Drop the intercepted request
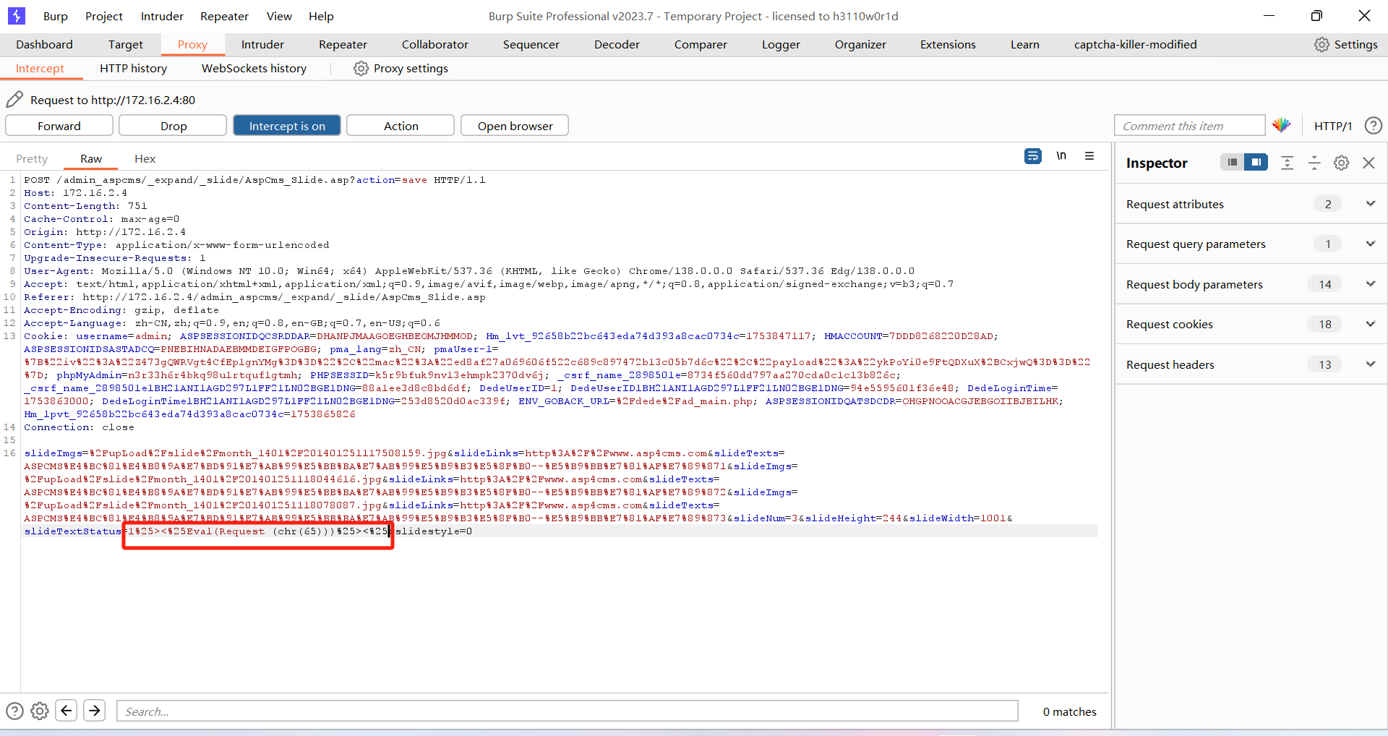1388x736 pixels. (x=173, y=125)
